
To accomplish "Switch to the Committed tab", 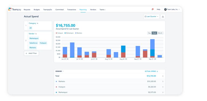I will pos(59,9).
